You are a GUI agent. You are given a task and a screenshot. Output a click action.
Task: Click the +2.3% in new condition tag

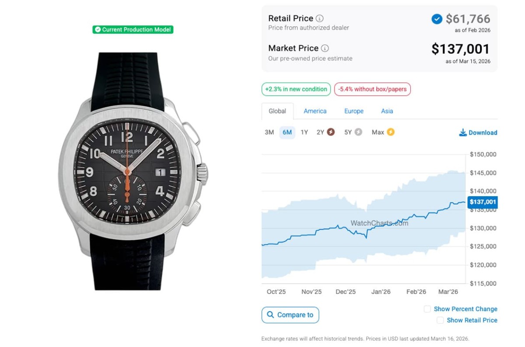(296, 89)
